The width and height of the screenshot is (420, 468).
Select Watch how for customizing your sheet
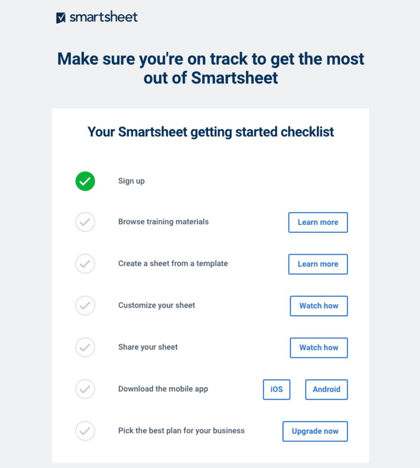click(319, 306)
